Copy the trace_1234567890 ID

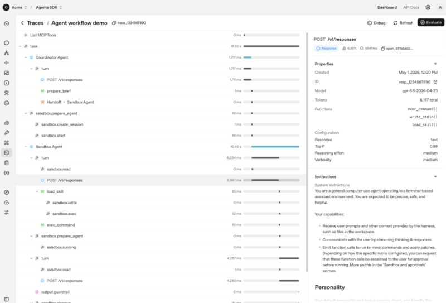coord(114,23)
